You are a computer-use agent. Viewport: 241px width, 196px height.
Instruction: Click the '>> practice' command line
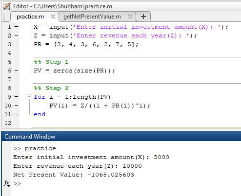pos(35,148)
